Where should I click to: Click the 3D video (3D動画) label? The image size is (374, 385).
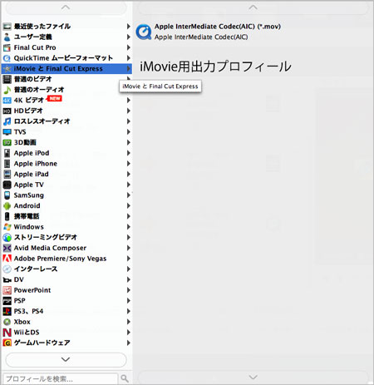coord(25,142)
